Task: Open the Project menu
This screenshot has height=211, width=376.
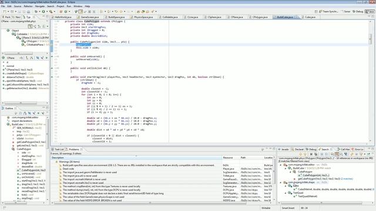Action: click(60, 6)
